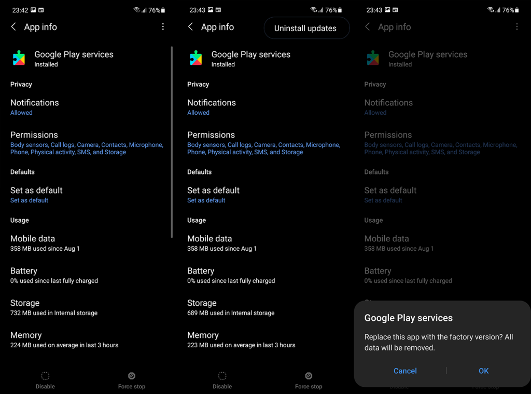Go back from first App info screen
Image resolution: width=531 pixels, height=394 pixels.
pyautogui.click(x=13, y=27)
